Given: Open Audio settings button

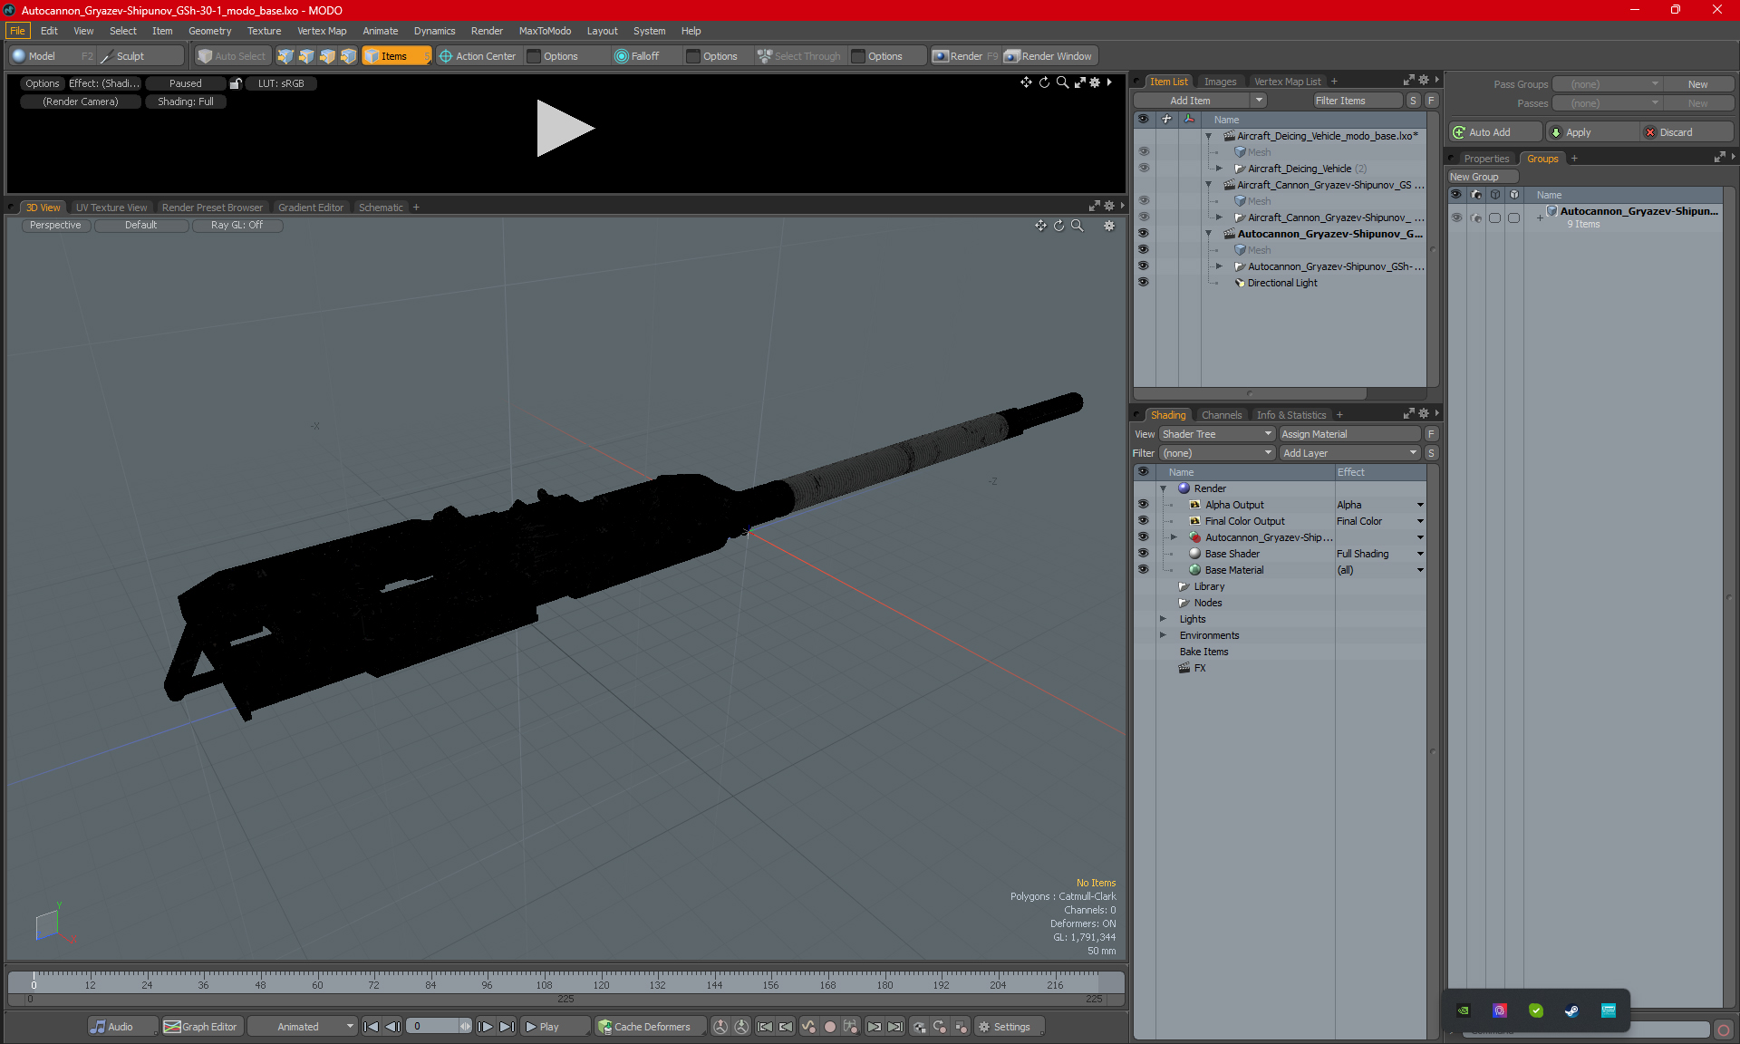Looking at the screenshot, I should (122, 1027).
